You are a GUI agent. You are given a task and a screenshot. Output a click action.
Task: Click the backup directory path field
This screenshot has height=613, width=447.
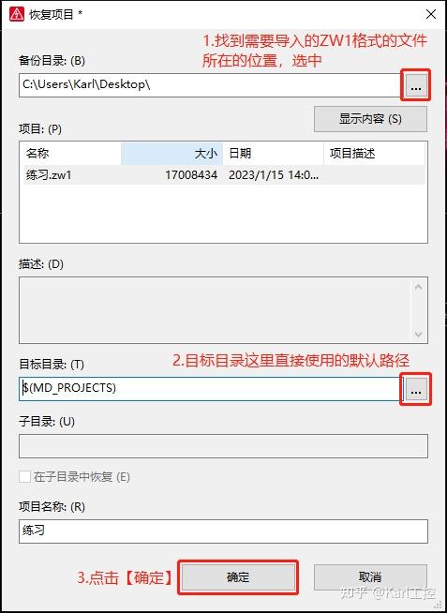click(209, 85)
